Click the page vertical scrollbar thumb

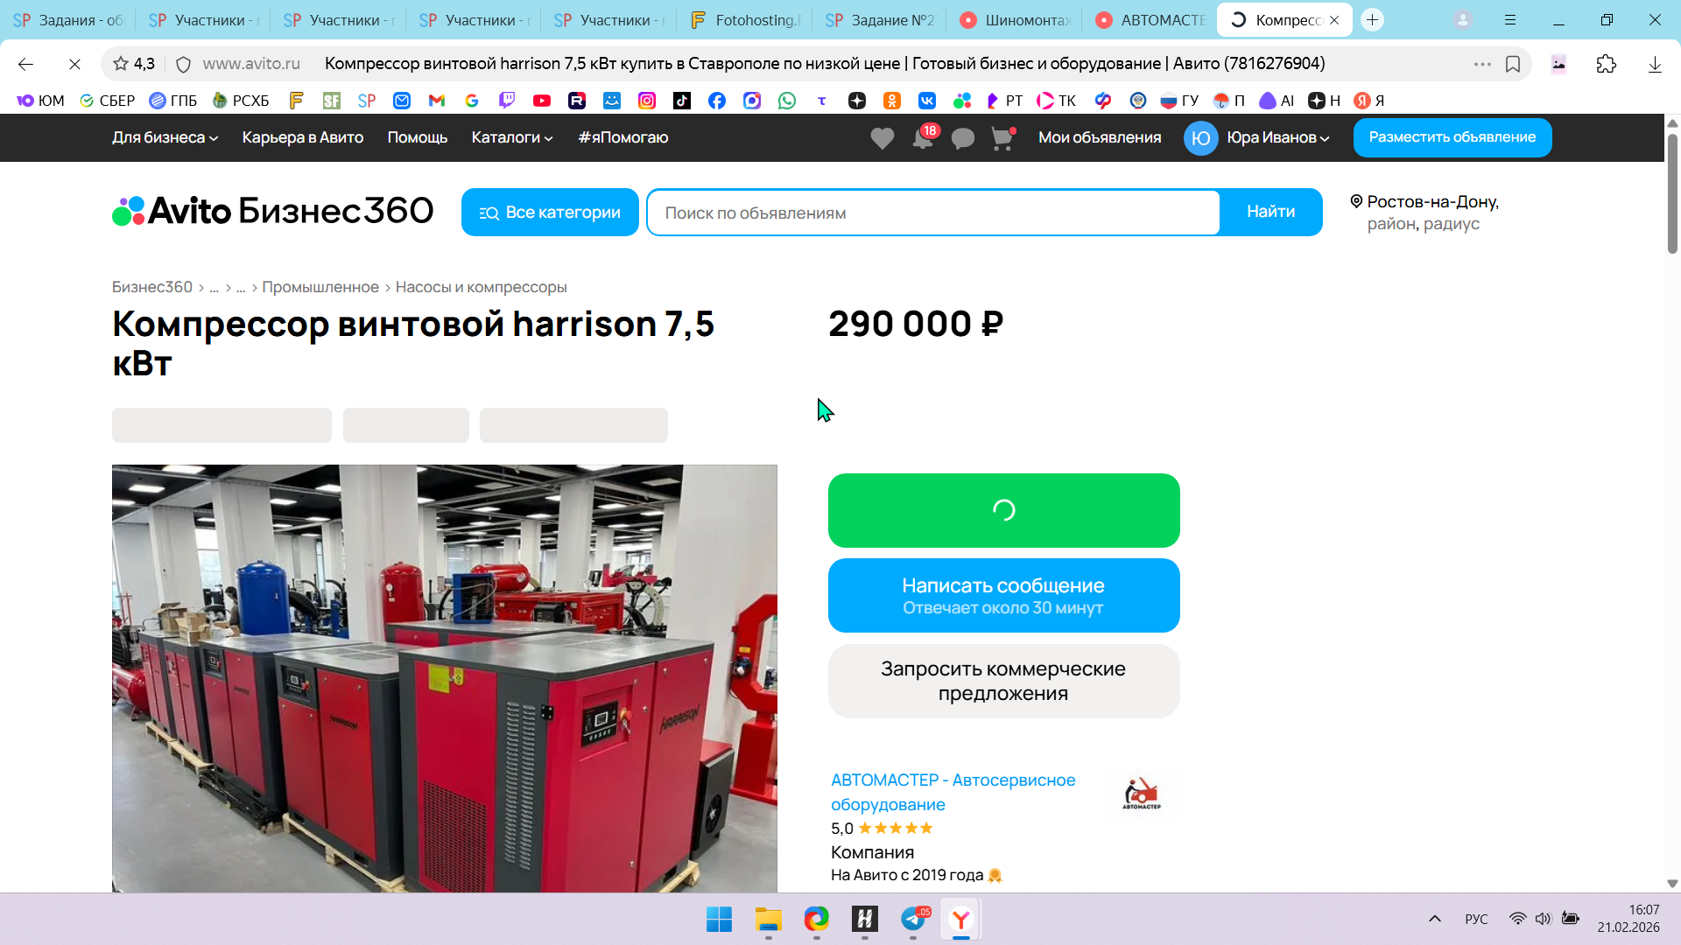pos(1672,192)
